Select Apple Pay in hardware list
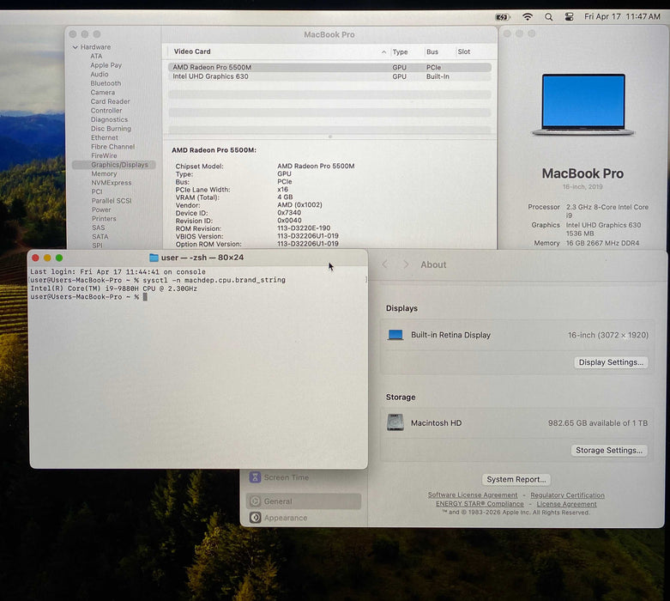 point(106,65)
